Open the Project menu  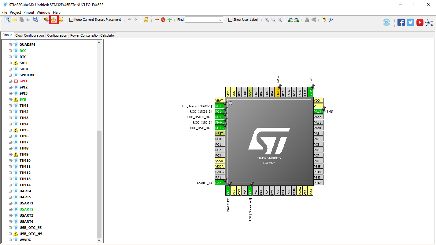[x=15, y=13]
